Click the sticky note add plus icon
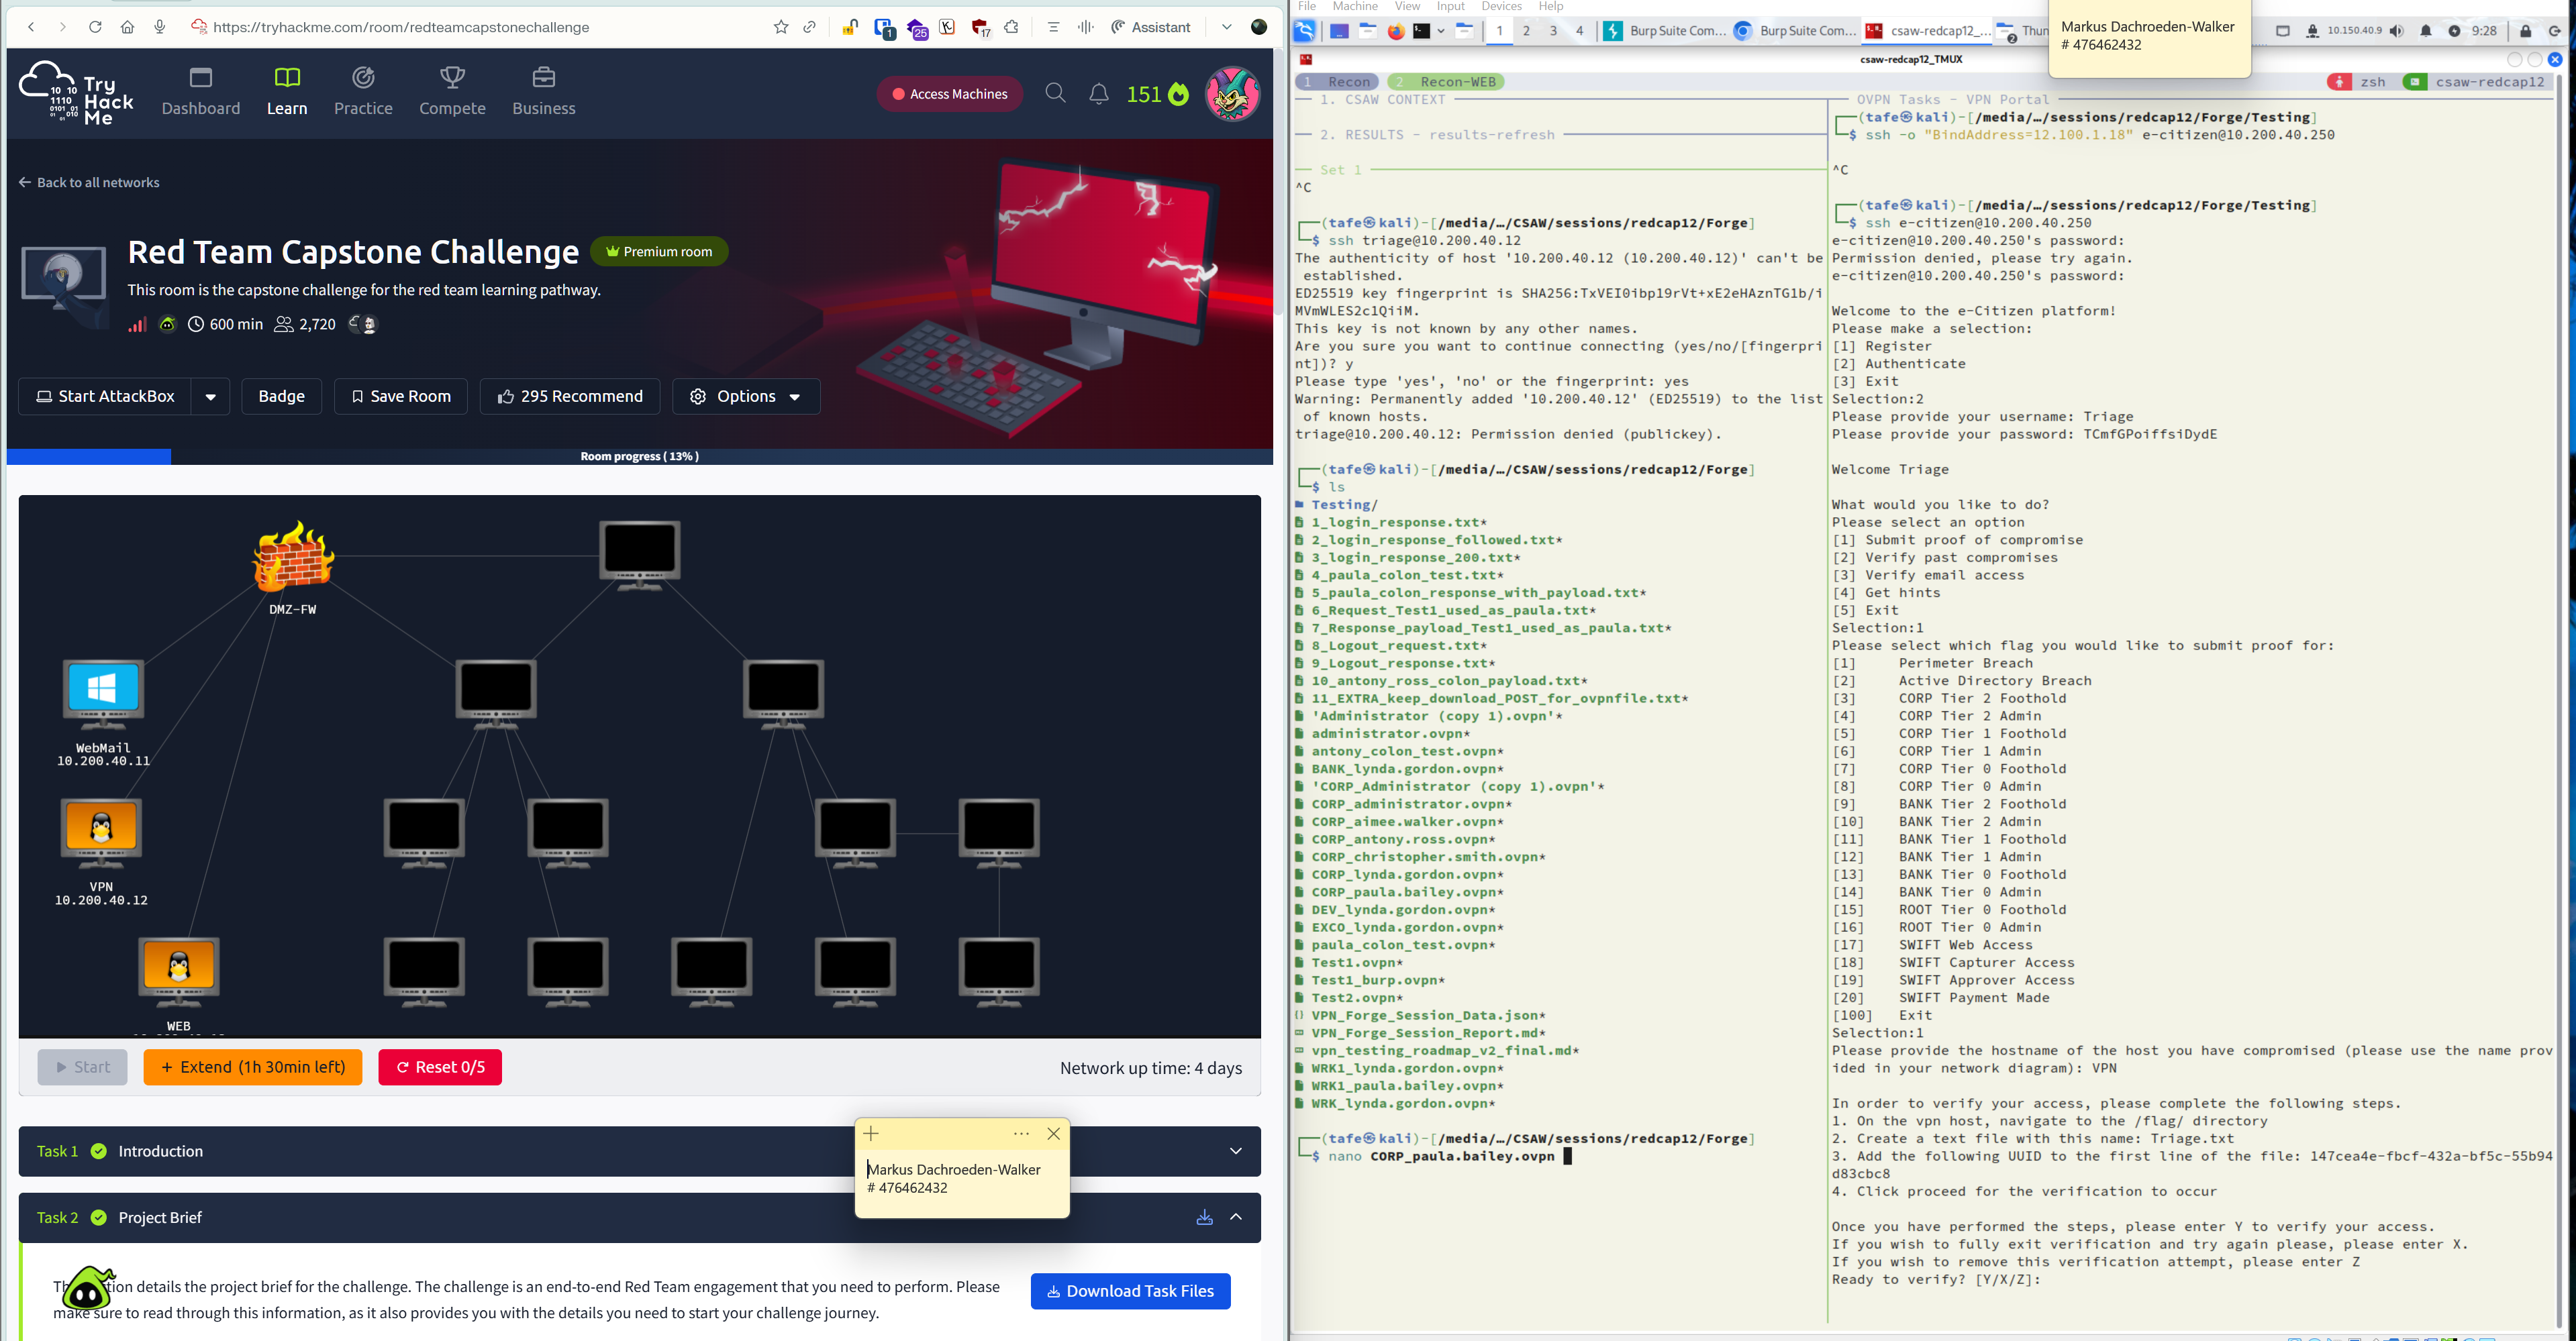The image size is (2576, 1341). [x=871, y=1133]
